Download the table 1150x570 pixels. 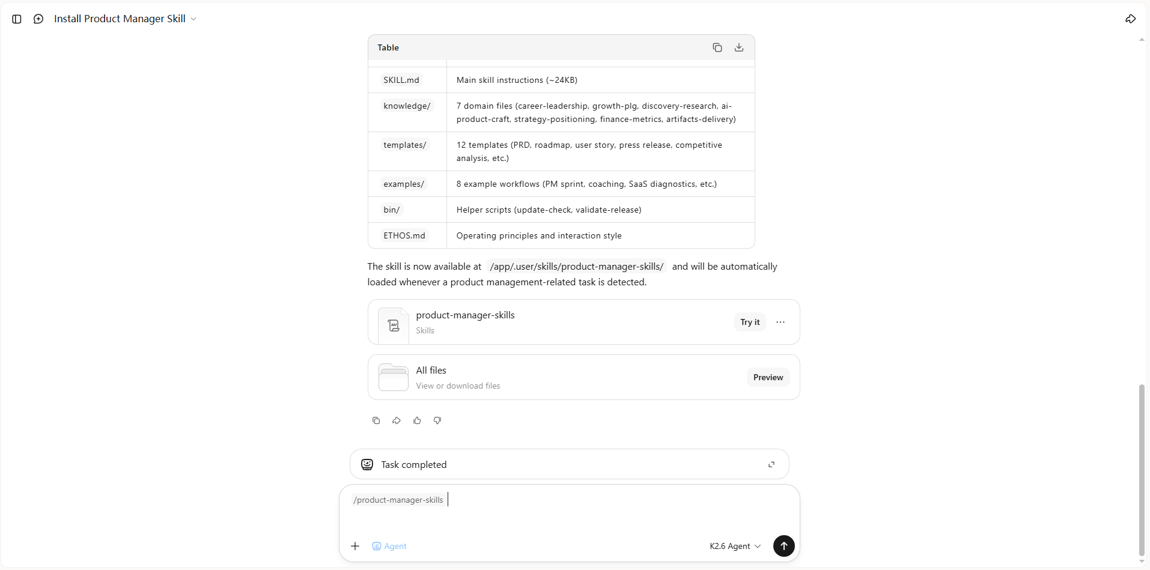pyautogui.click(x=739, y=47)
